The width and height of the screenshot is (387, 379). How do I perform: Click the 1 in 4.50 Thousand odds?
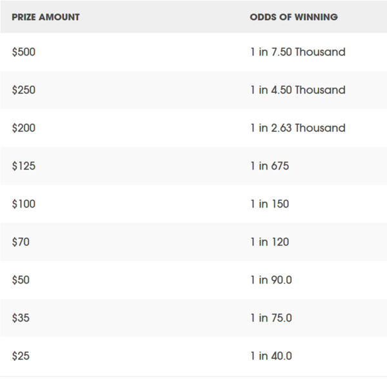pos(298,90)
